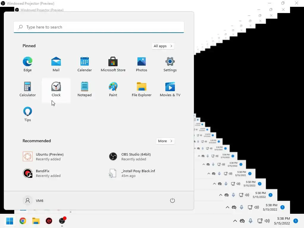Click the Power button in Start menu
The height and width of the screenshot is (228, 304).
tap(172, 200)
